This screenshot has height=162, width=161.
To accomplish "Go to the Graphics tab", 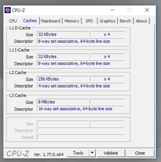I will [x=107, y=21].
